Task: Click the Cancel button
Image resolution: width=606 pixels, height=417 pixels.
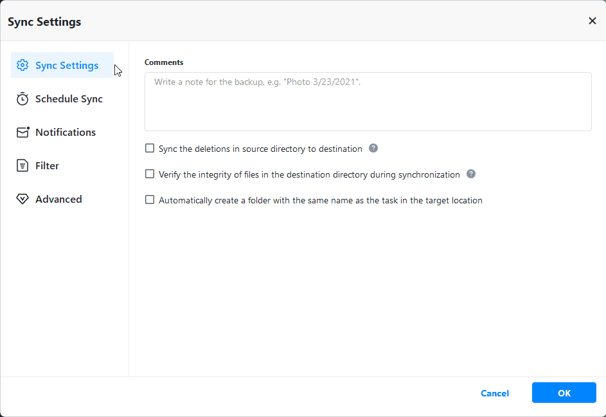Action: pyautogui.click(x=495, y=393)
